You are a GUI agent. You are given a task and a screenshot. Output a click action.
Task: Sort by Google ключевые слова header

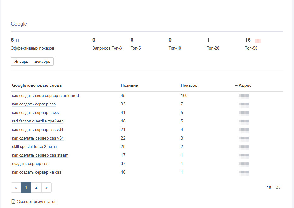tap(37, 86)
